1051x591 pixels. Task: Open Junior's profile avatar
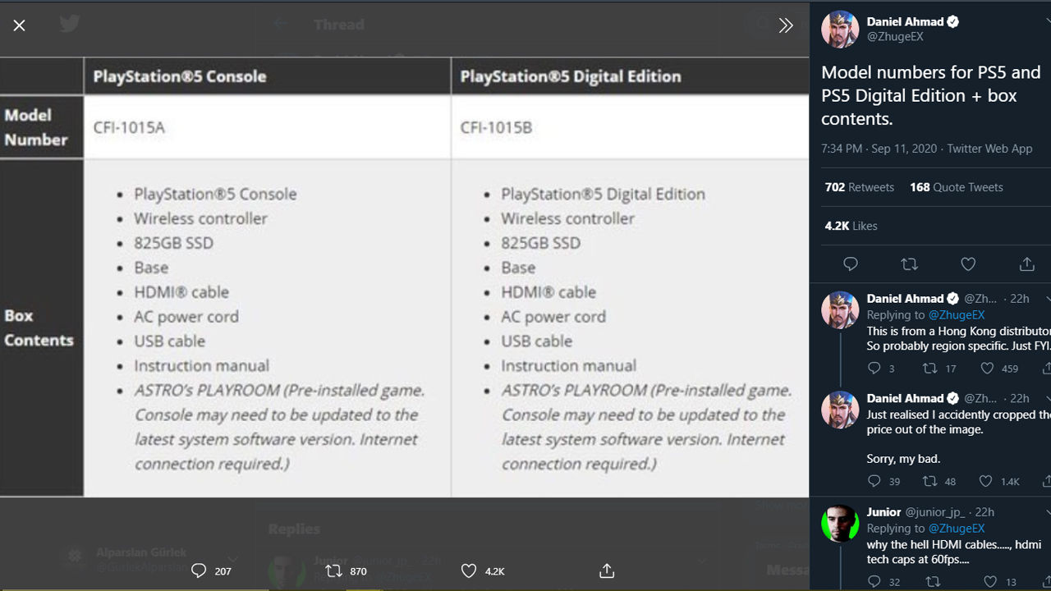pos(840,523)
